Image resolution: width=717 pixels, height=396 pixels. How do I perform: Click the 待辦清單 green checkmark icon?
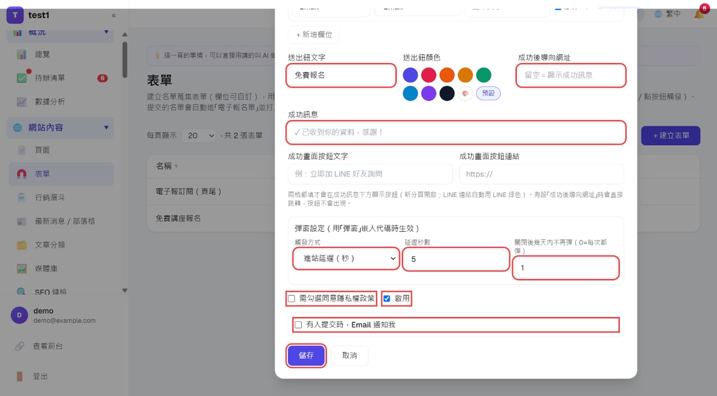22,78
